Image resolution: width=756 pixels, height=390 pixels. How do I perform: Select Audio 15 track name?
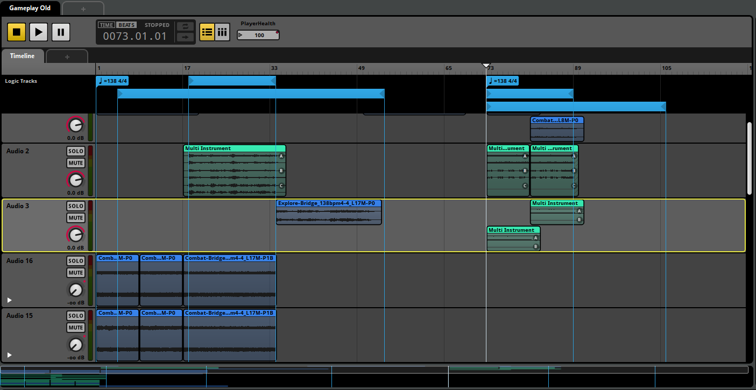19,316
